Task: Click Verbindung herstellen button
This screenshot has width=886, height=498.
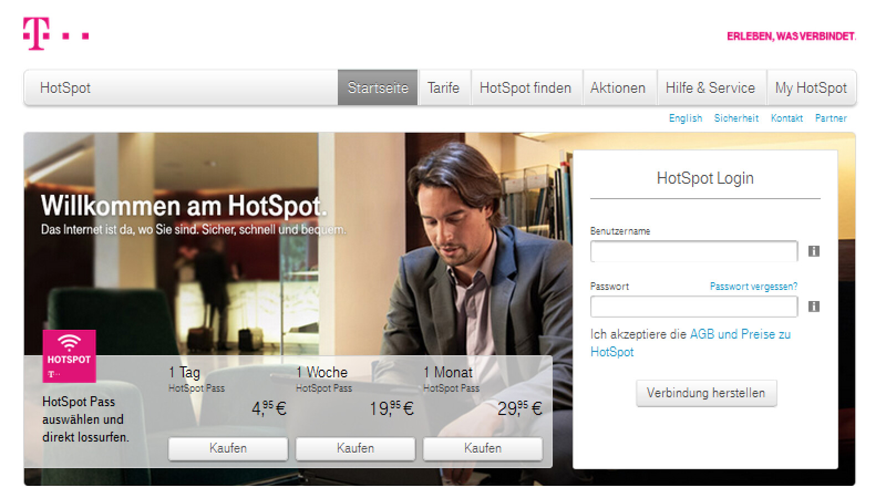Action: 706,393
